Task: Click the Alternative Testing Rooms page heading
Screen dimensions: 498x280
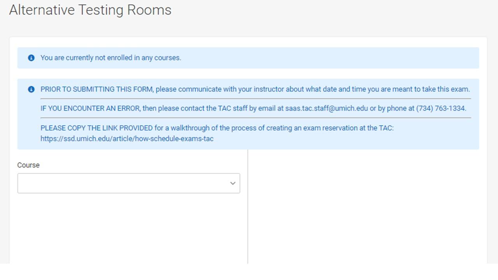Action: (x=90, y=10)
